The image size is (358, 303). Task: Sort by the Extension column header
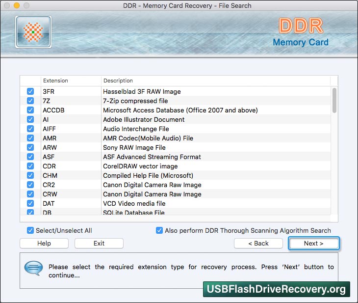pyautogui.click(x=71, y=81)
